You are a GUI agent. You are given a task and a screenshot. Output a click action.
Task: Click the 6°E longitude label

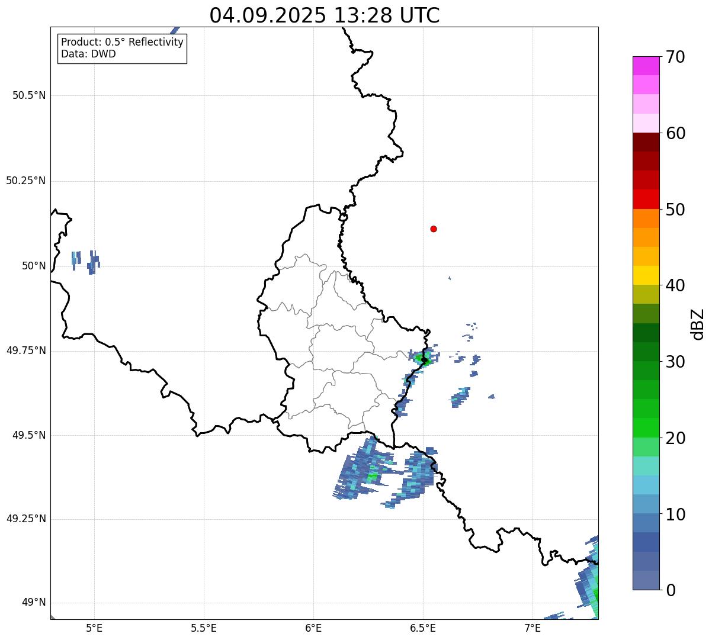pos(313,628)
